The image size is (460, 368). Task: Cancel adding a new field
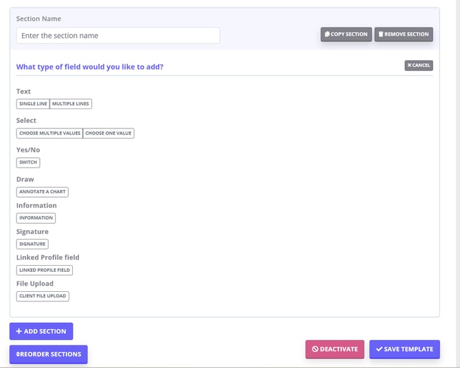pyautogui.click(x=419, y=66)
